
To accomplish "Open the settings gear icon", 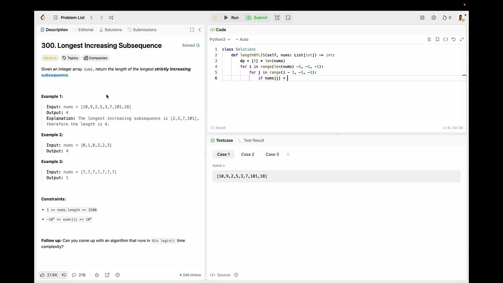I will click(x=434, y=18).
